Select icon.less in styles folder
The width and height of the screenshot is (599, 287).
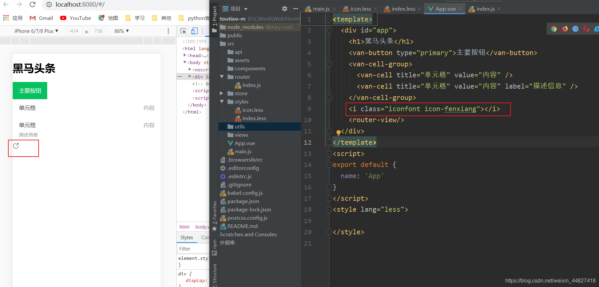[x=252, y=110]
